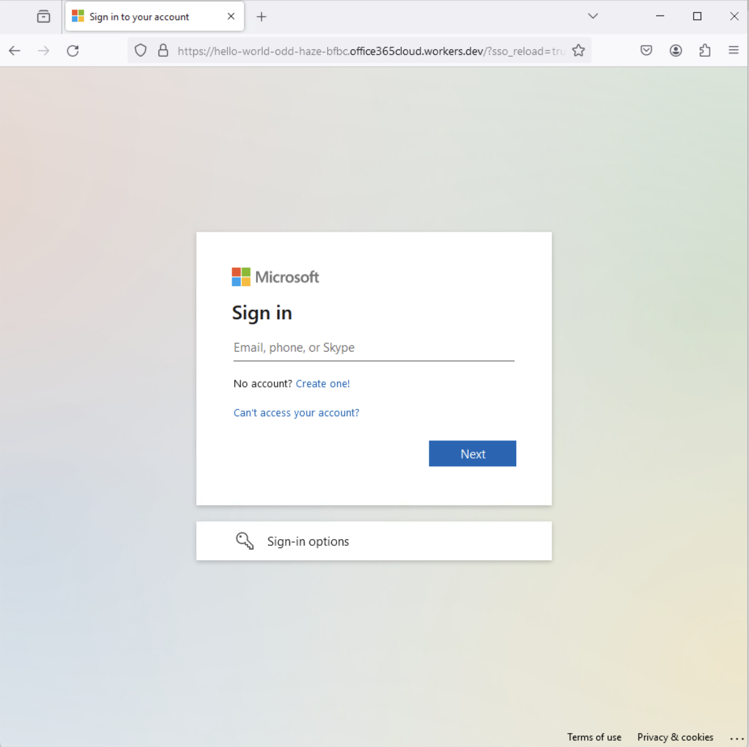The height and width of the screenshot is (747, 749).
Task: Click the Next button
Action: coord(472,453)
